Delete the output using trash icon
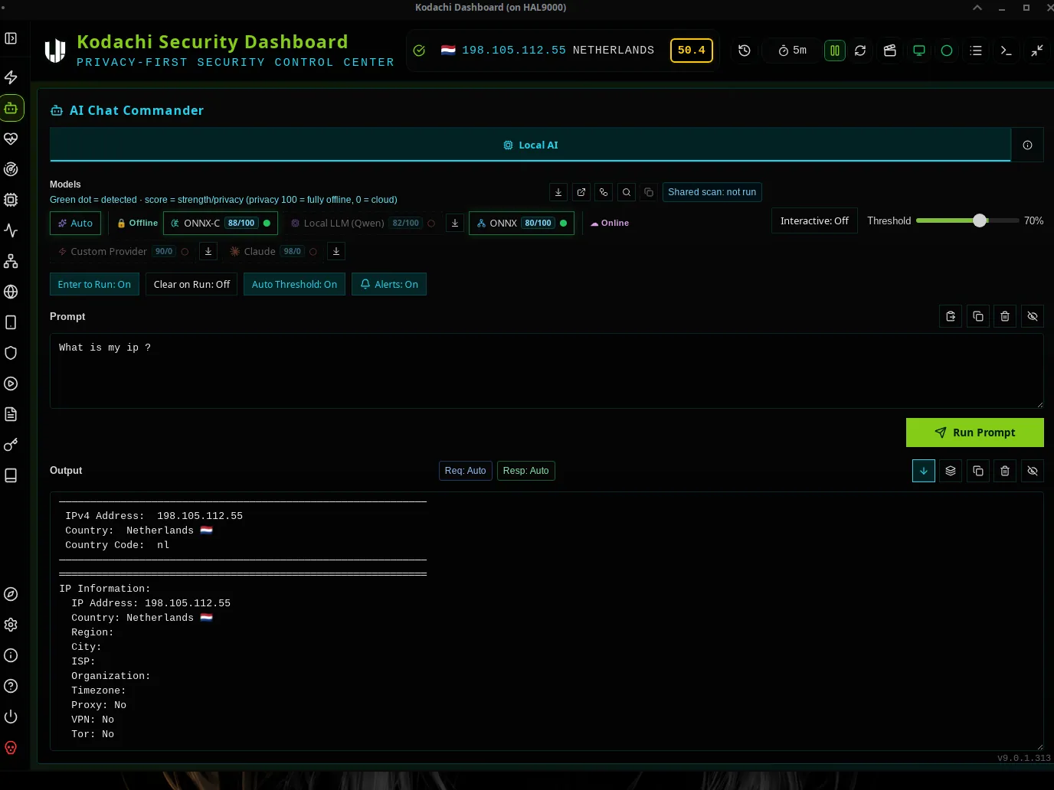 tap(1005, 471)
